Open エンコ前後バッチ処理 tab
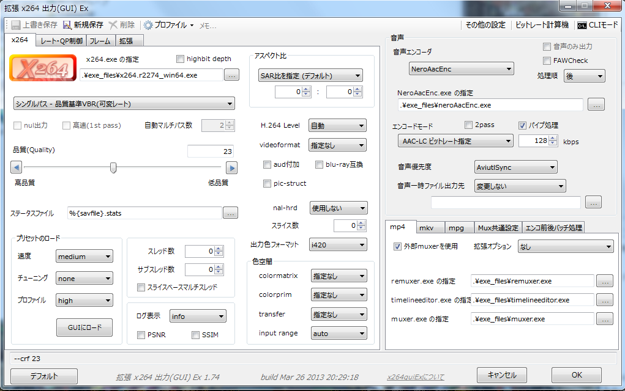The width and height of the screenshot is (625, 391). tap(553, 227)
